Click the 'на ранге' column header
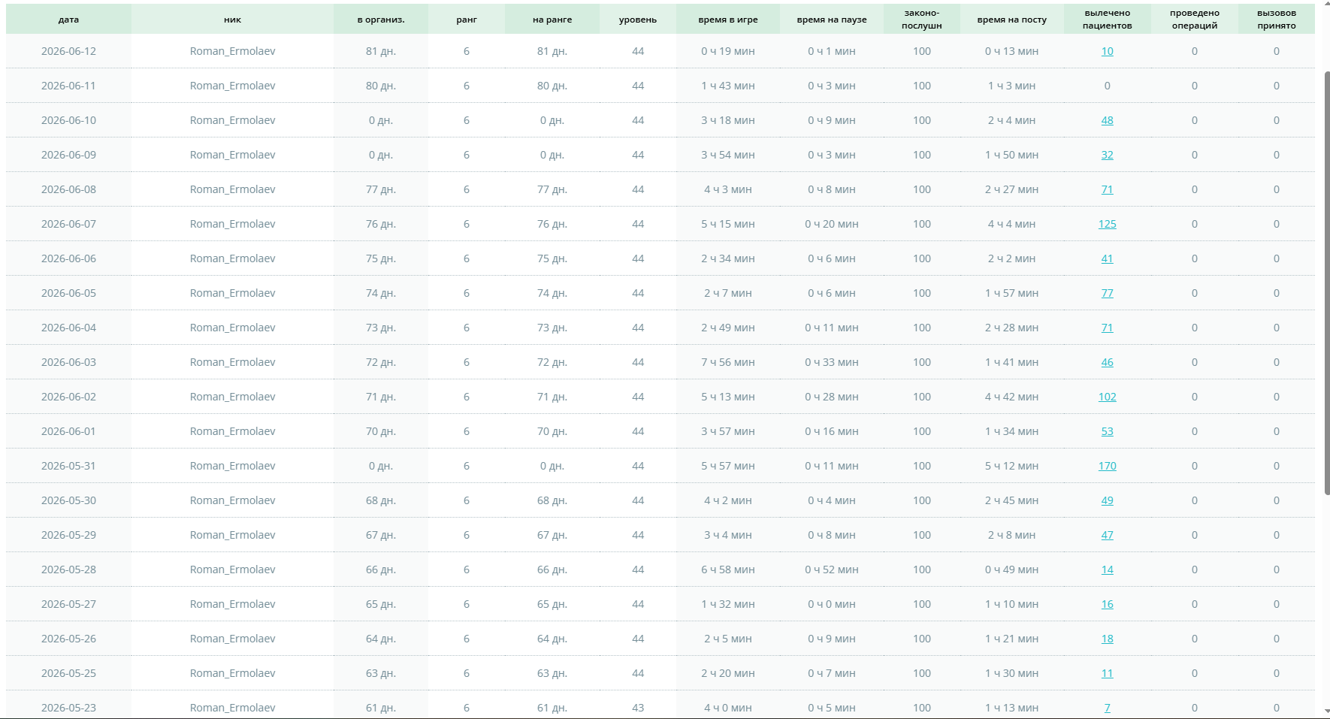Viewport: 1330px width, 719px height. point(552,20)
